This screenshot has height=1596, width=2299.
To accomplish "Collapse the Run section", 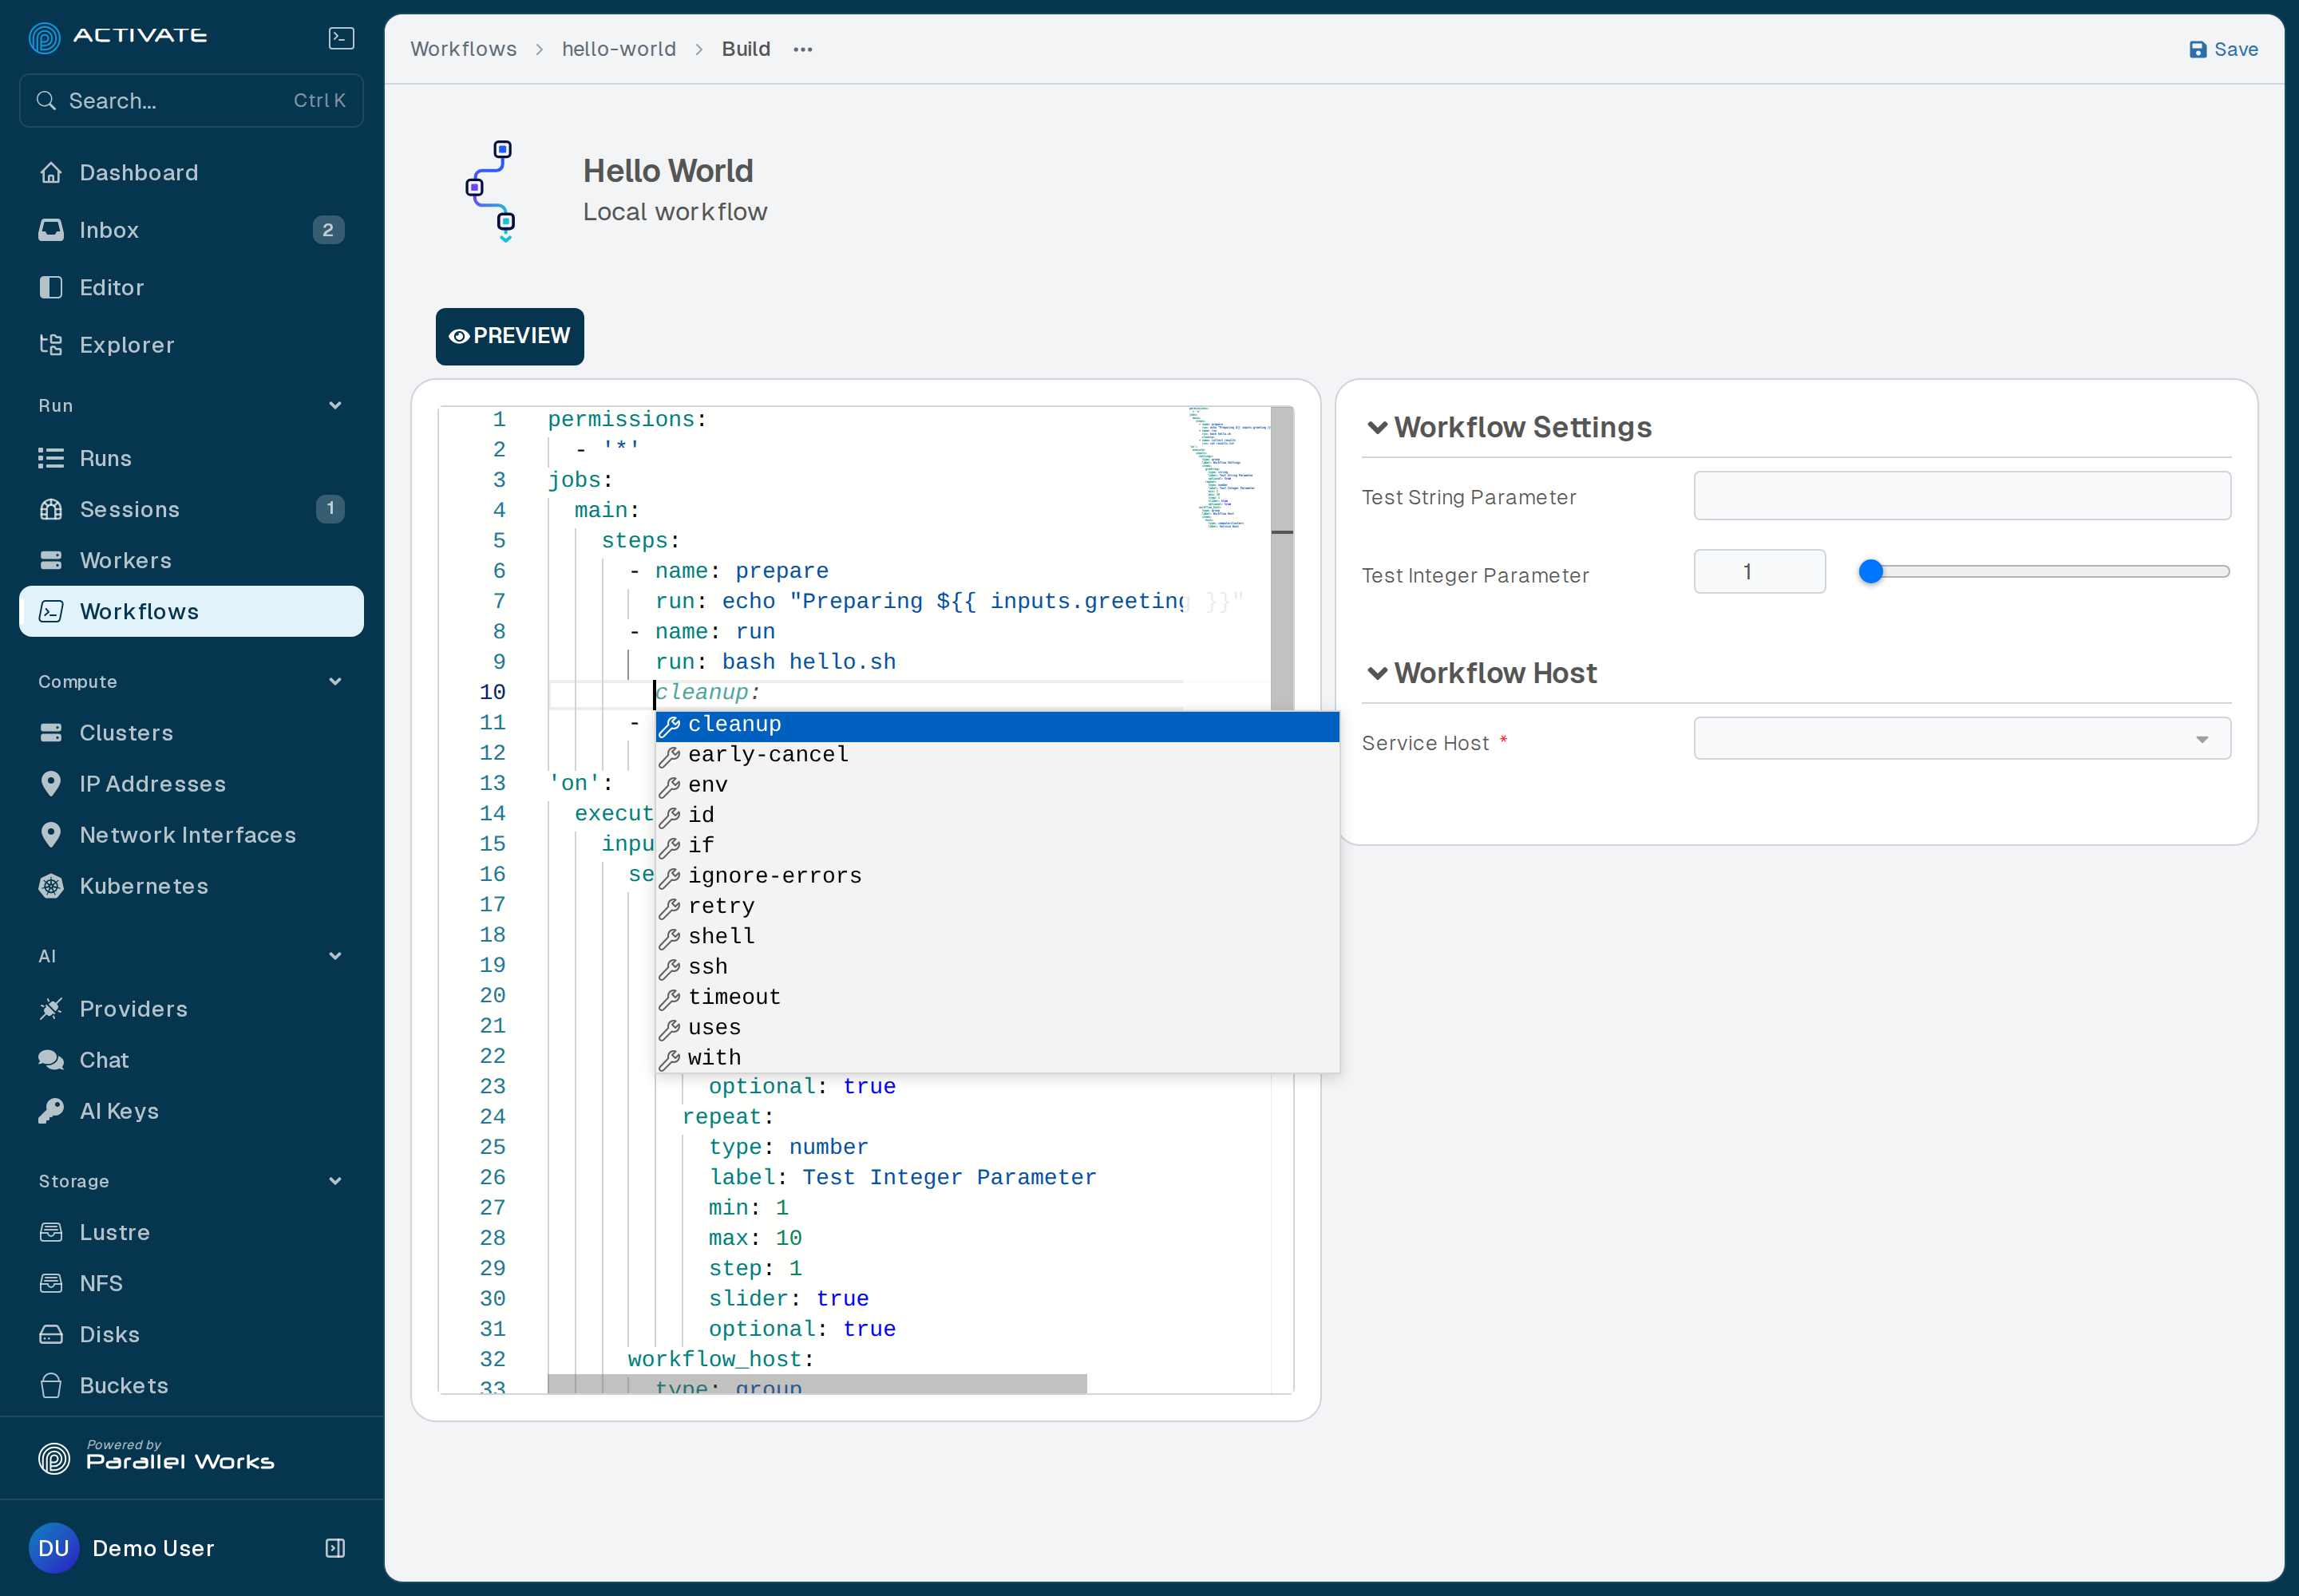I will point(335,406).
